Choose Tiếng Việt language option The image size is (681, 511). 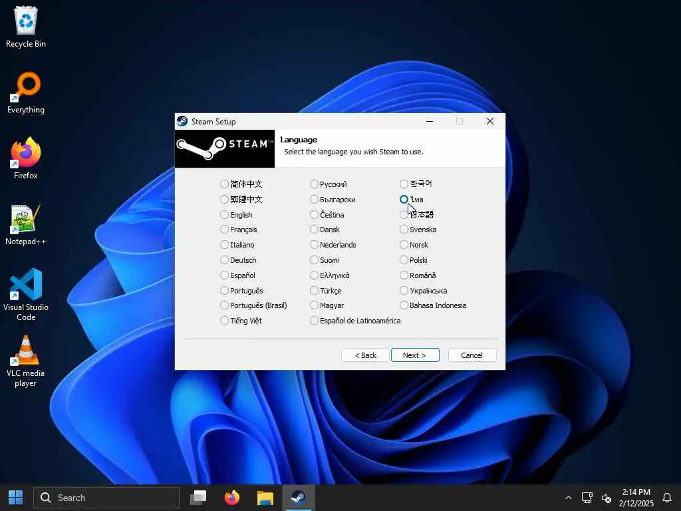[224, 321]
